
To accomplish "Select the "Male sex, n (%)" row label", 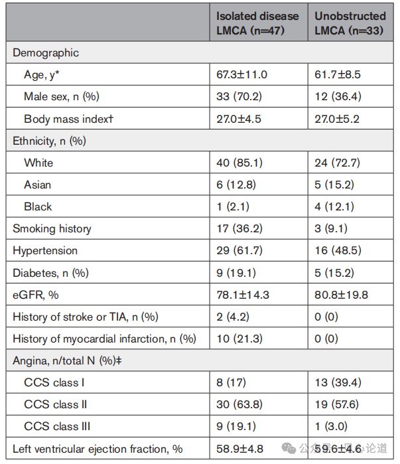I will [61, 96].
